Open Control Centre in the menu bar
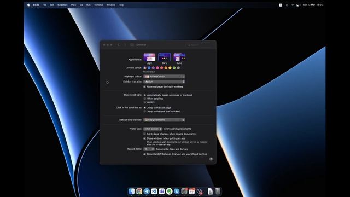 [x=298, y=5]
